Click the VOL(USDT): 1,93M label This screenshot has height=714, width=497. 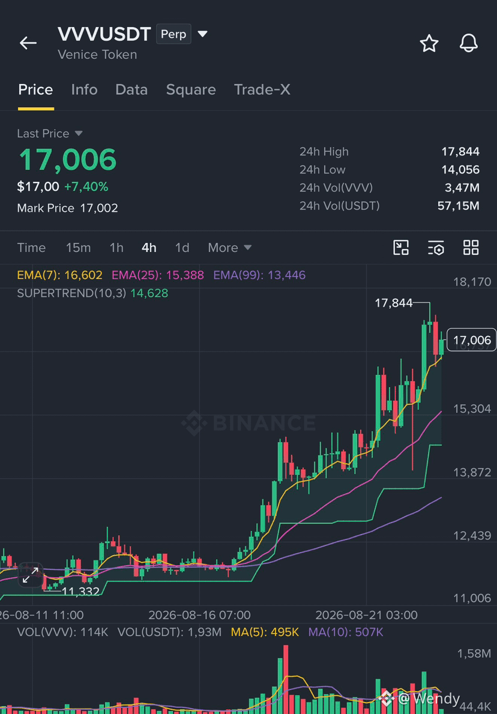tap(169, 632)
